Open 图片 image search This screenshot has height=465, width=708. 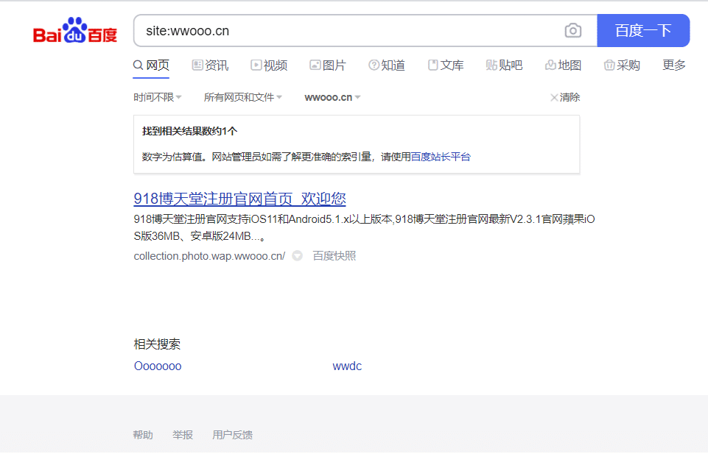pos(329,65)
